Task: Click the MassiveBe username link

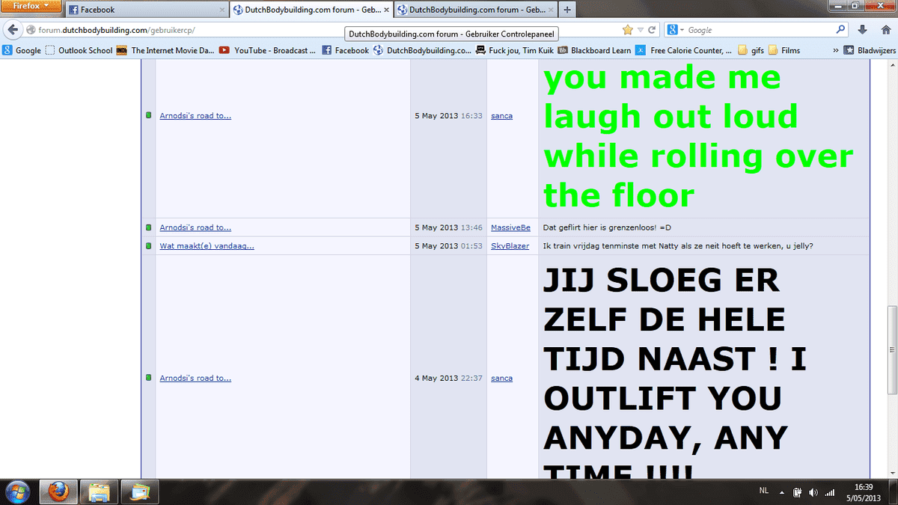Action: tap(510, 227)
